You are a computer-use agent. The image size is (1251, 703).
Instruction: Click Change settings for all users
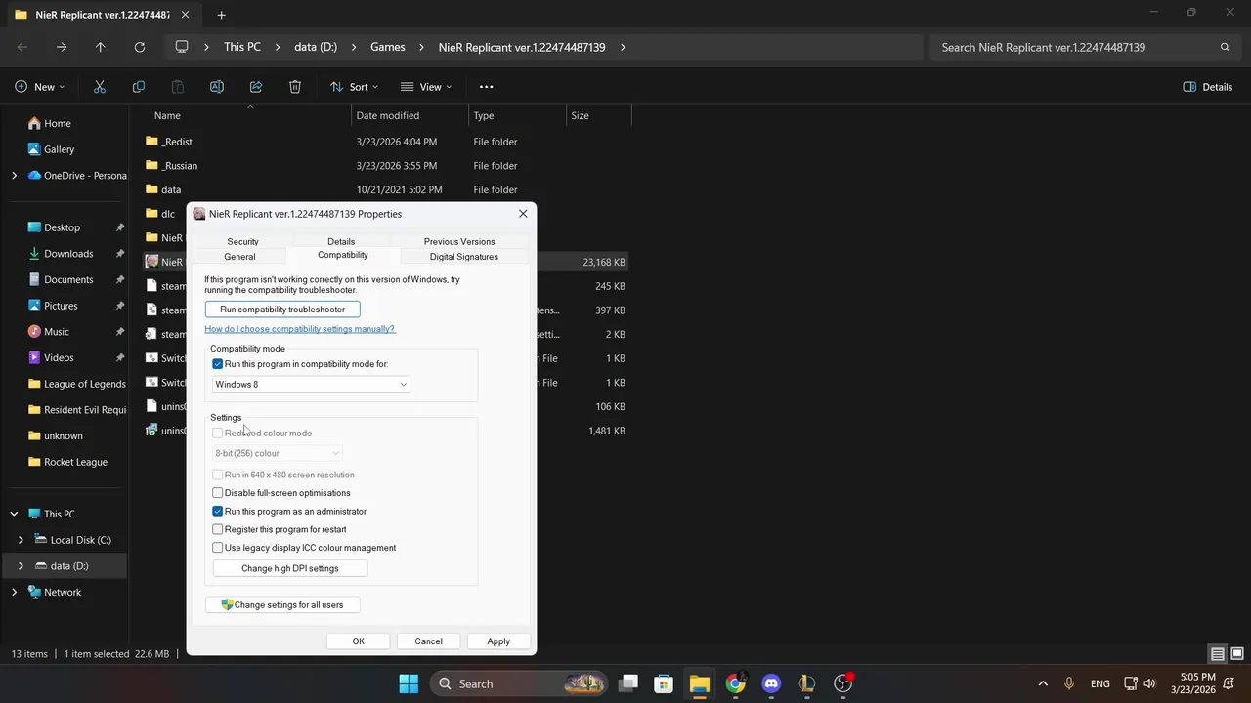click(x=282, y=605)
